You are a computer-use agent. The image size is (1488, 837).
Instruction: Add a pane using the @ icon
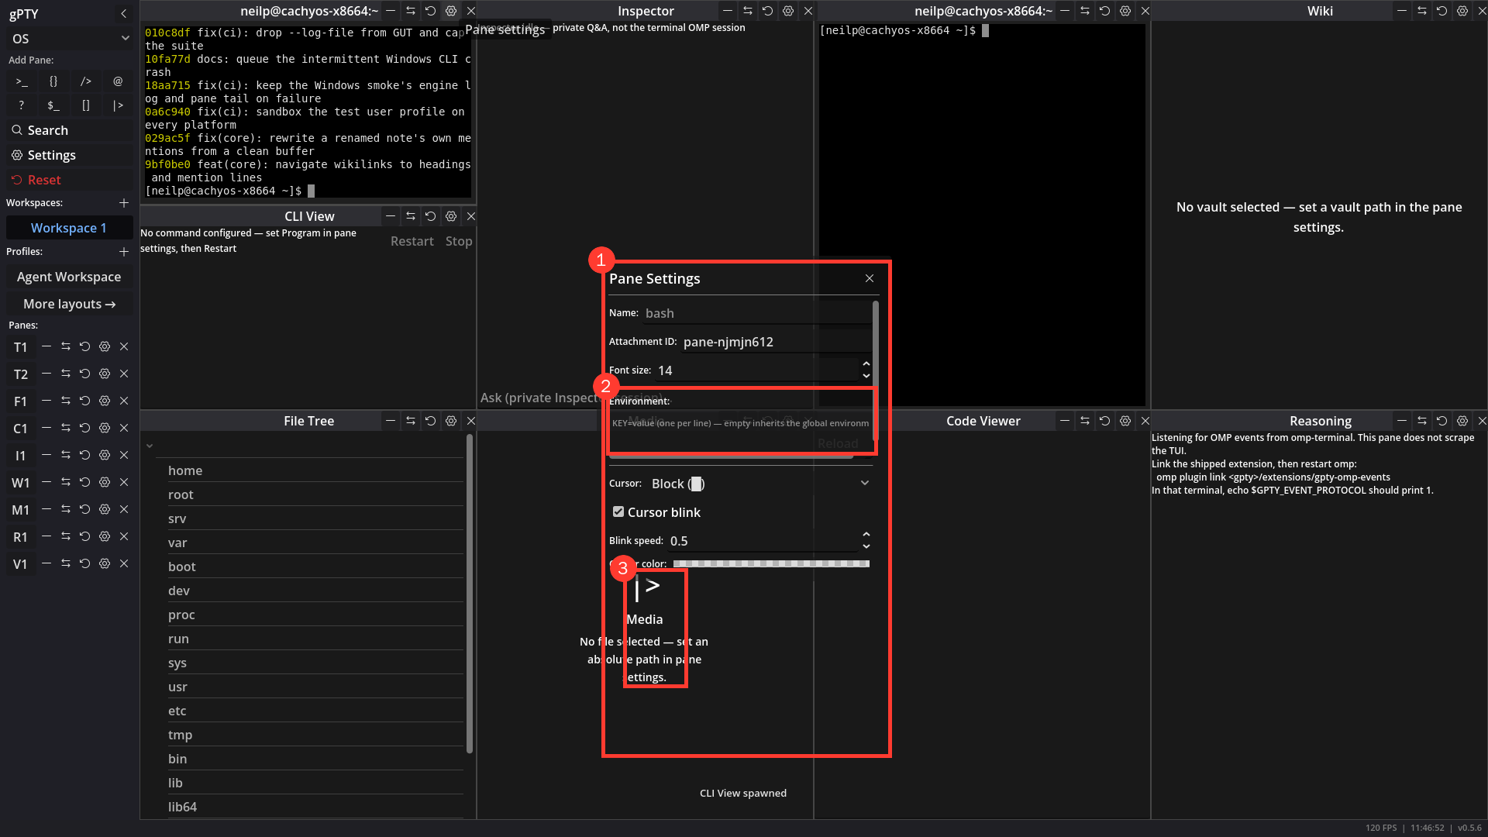click(118, 81)
